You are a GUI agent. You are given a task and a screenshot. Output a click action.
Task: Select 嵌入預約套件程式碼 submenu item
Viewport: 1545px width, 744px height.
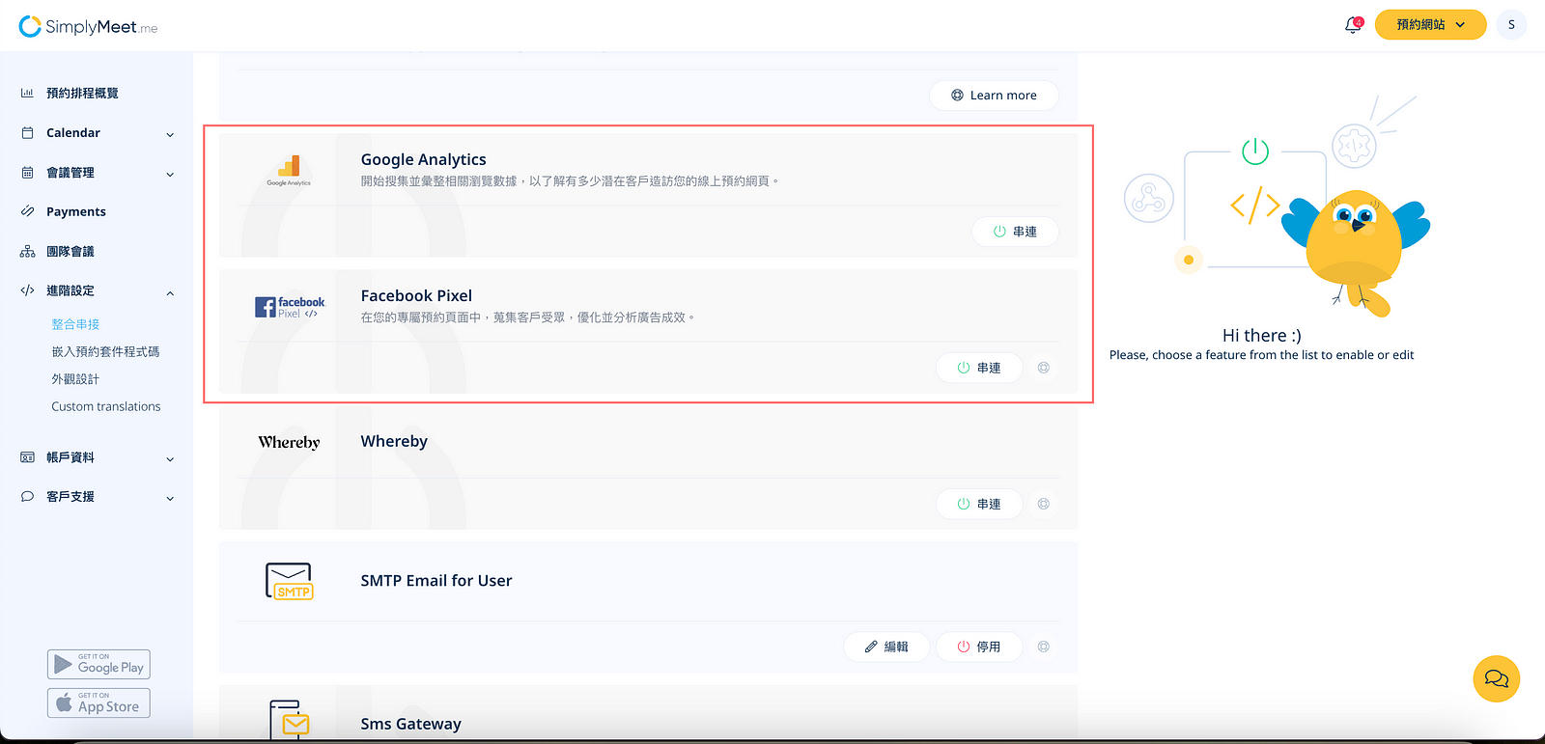pyautogui.click(x=105, y=351)
